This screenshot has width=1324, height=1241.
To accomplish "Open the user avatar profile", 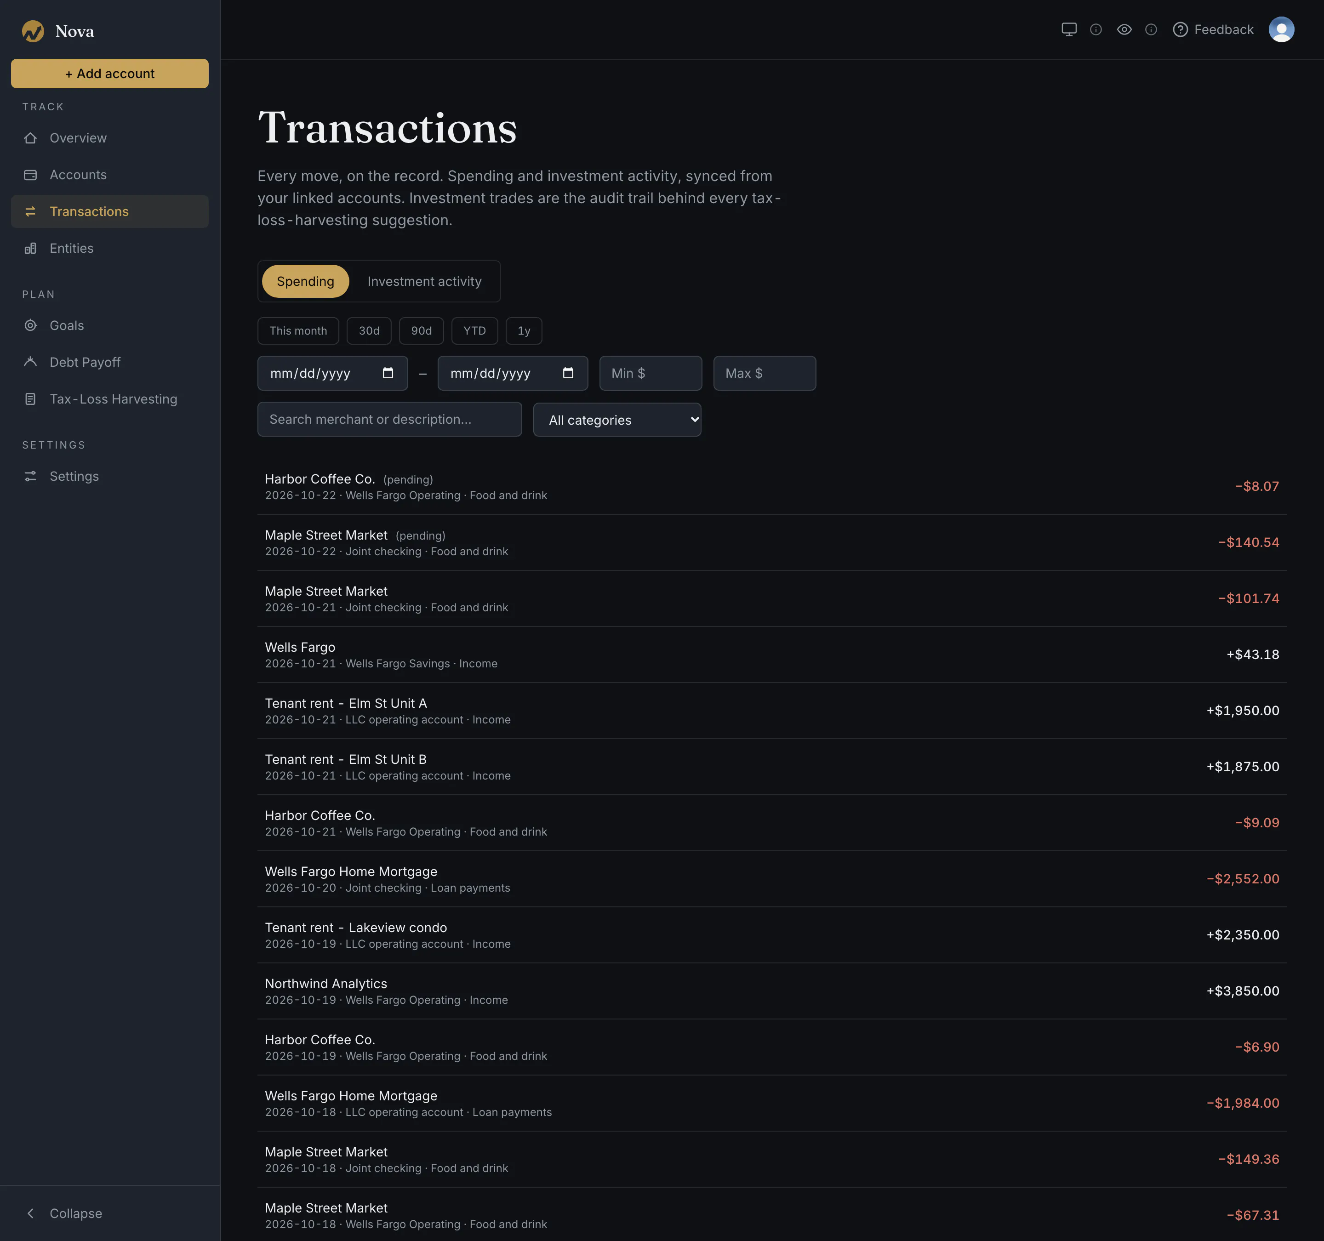I will tap(1281, 29).
